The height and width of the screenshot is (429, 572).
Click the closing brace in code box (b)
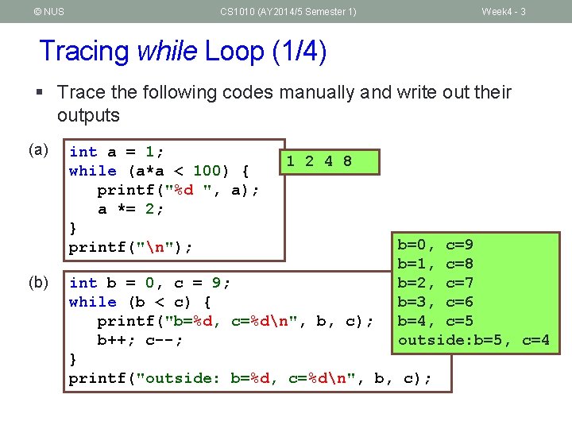[73, 359]
